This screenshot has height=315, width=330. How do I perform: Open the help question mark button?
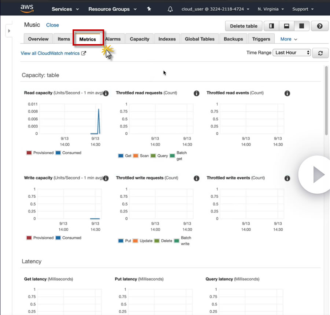(x=319, y=26)
